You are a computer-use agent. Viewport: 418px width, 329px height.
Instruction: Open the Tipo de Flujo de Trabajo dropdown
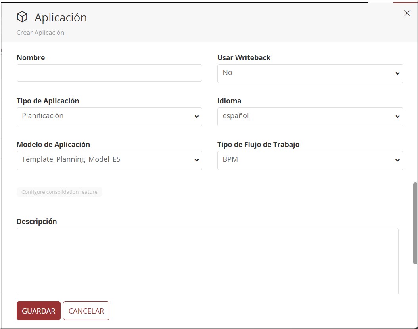(x=310, y=161)
